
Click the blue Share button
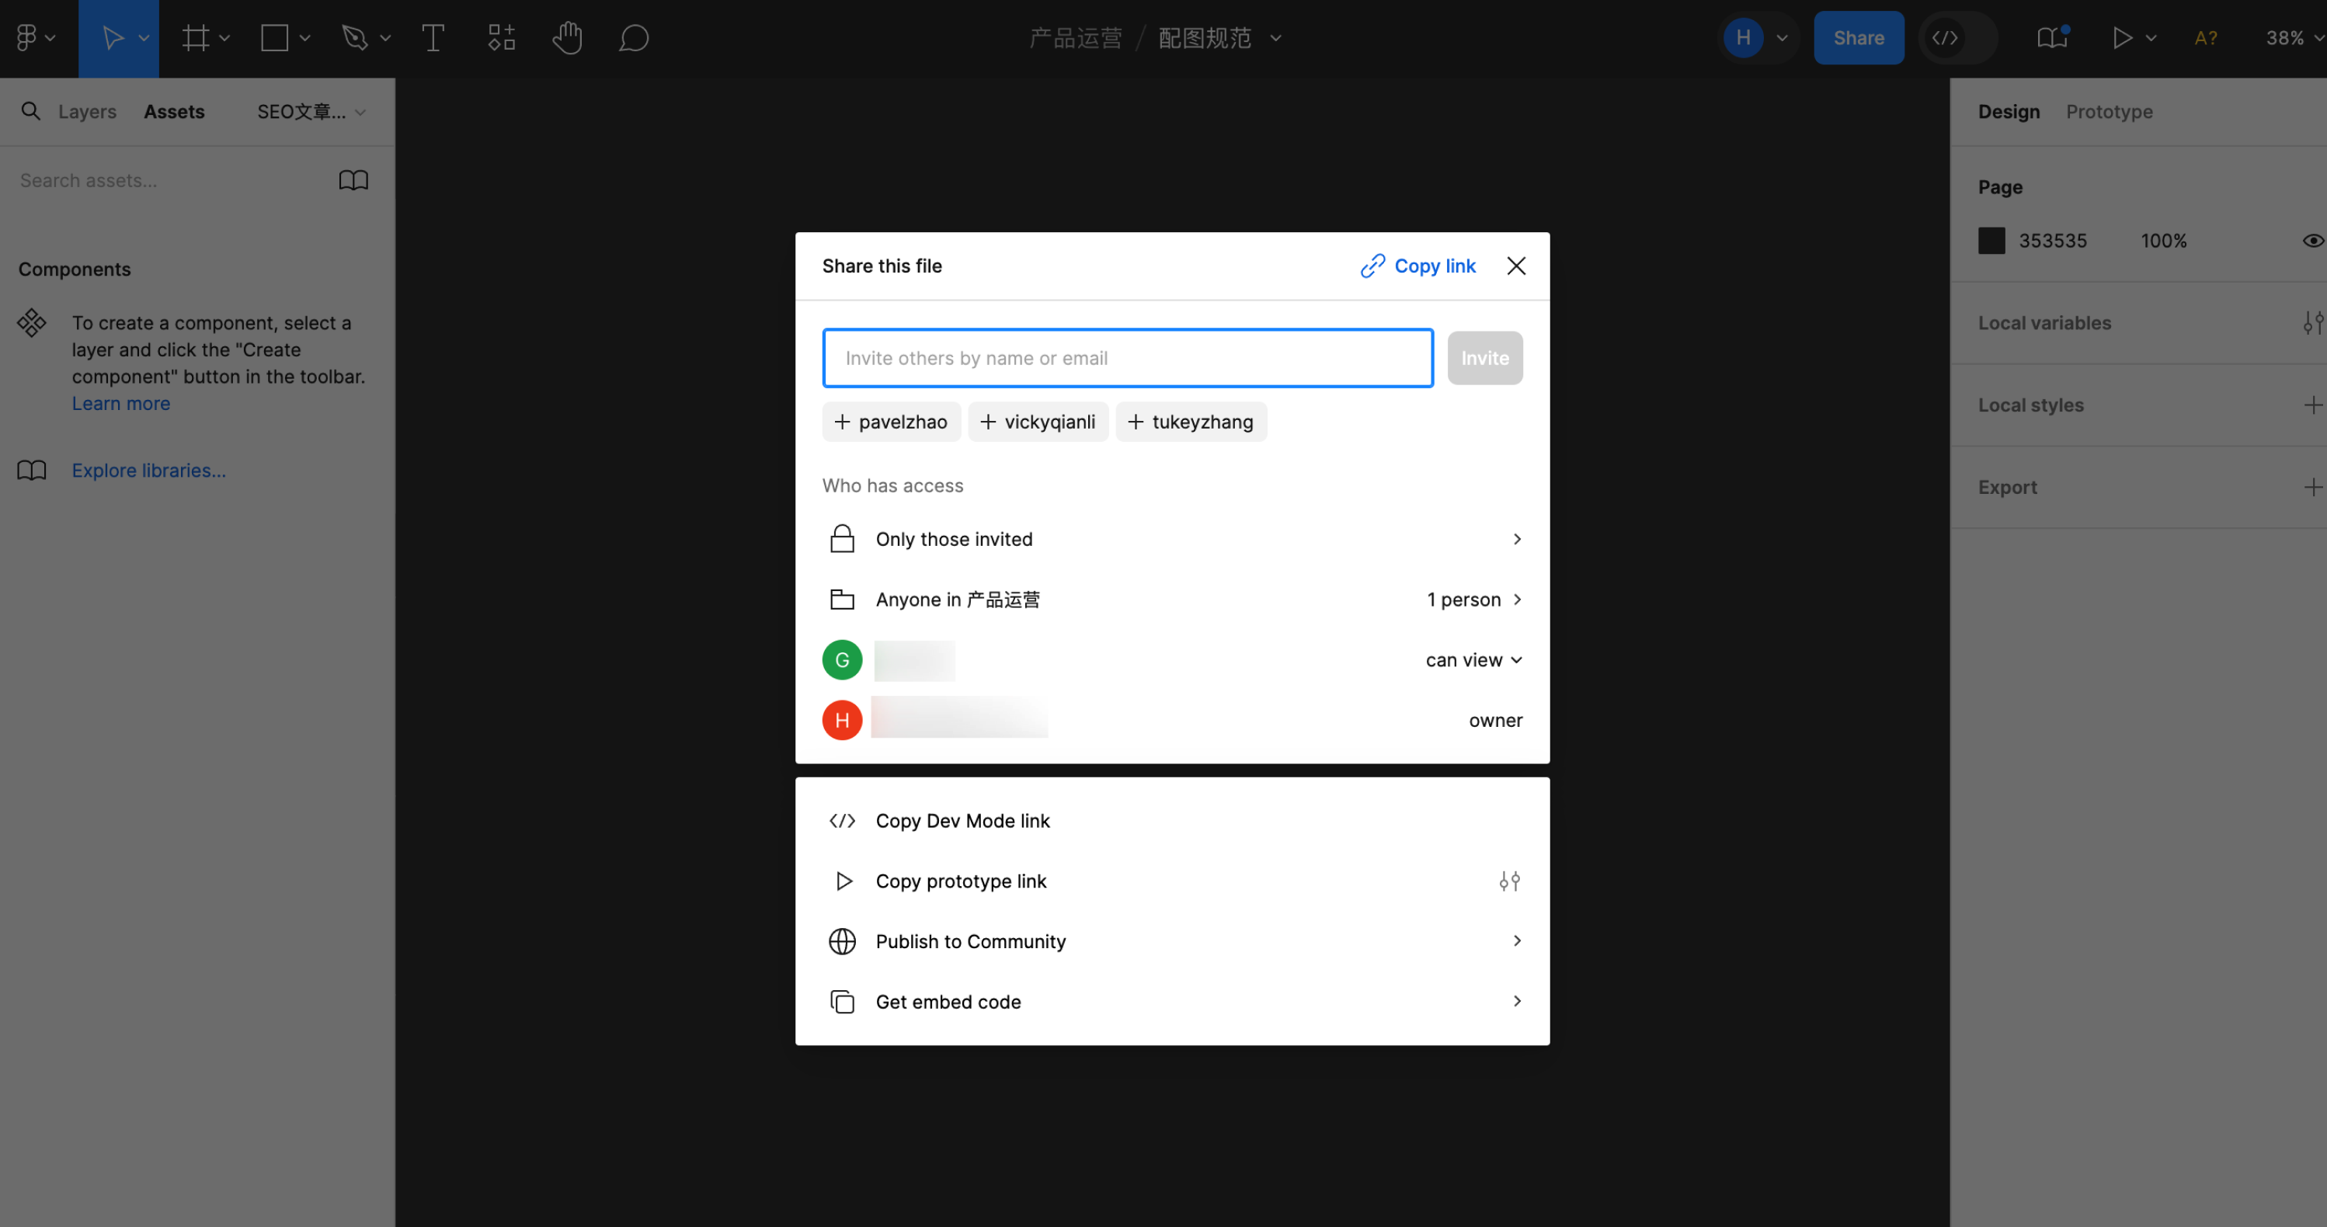pos(1858,38)
